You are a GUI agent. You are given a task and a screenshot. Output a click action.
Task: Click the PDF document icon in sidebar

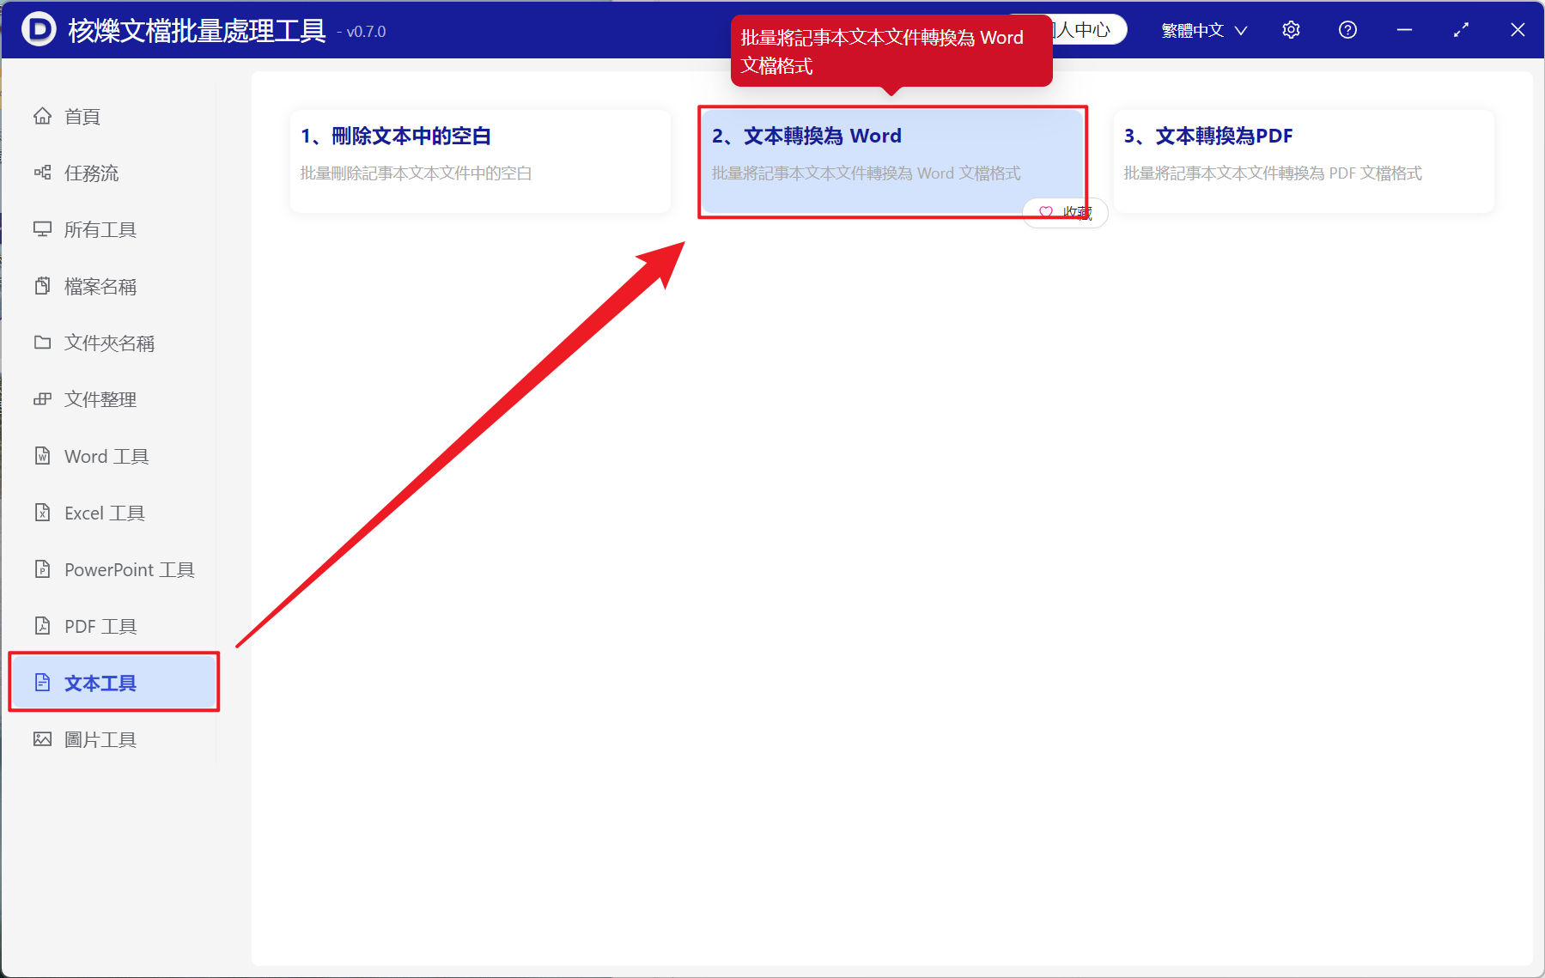[42, 626]
